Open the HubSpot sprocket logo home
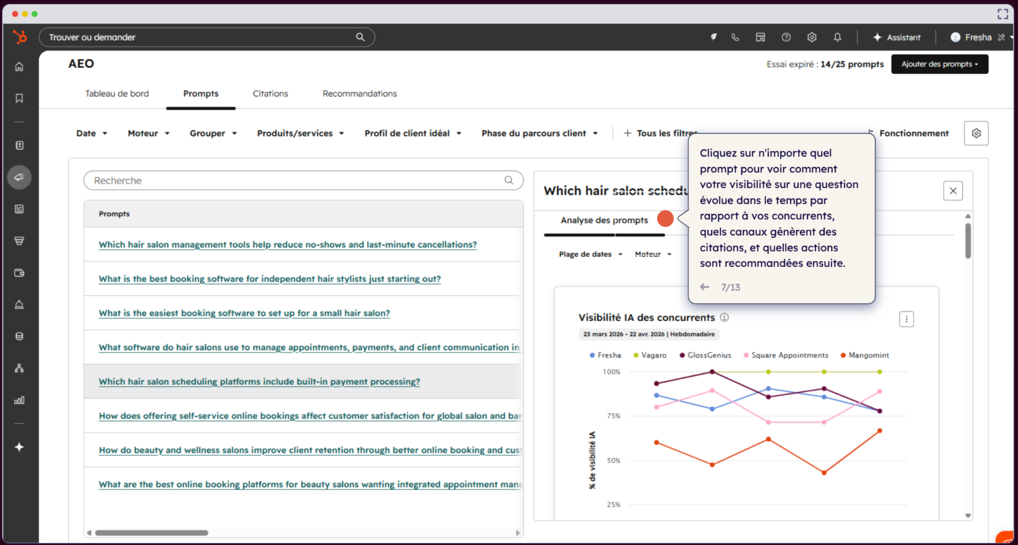The height and width of the screenshot is (545, 1018). tap(20, 37)
